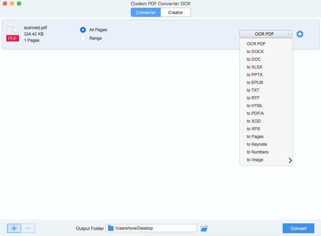
Task: Click the 334.42 KB file size text
Action: click(x=34, y=34)
